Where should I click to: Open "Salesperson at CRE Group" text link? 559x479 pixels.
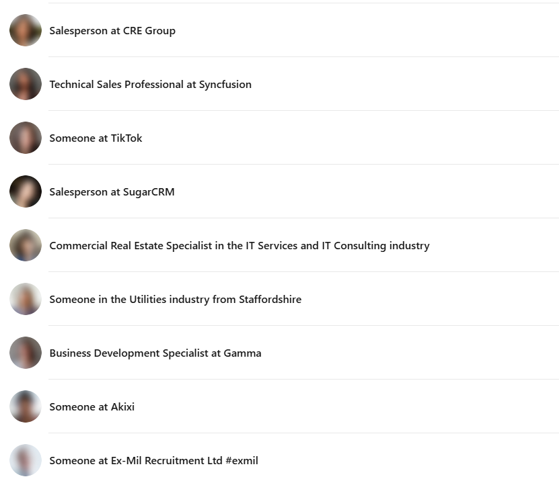112,31
